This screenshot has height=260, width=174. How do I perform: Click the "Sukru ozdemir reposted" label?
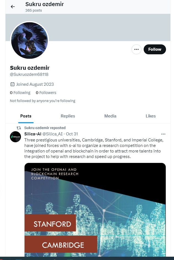pyautogui.click(x=45, y=128)
